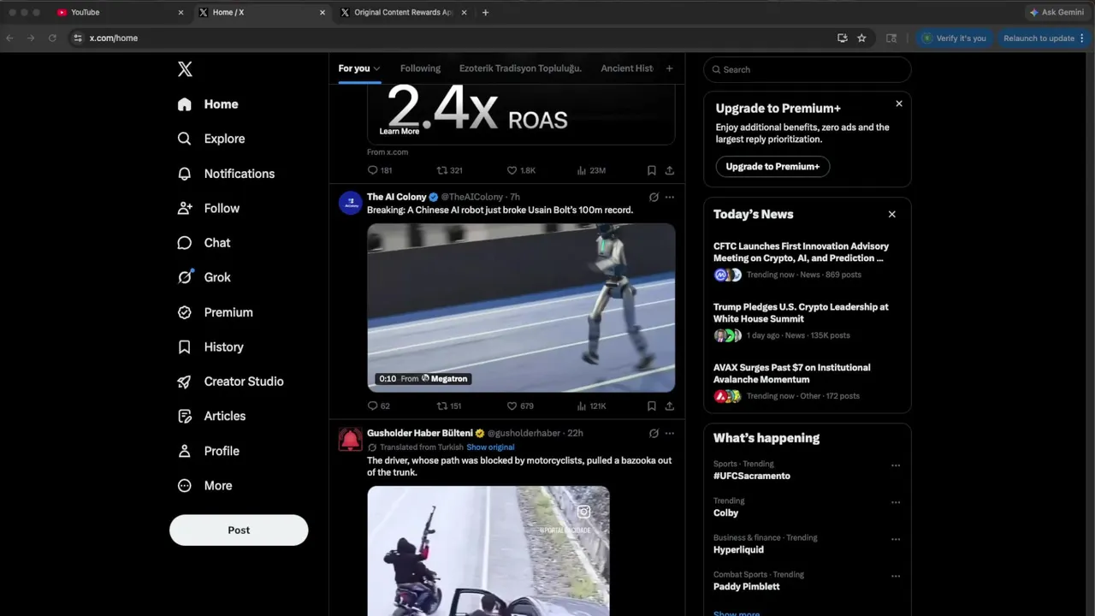Ask Grok about Gusholder Haber Bülteni post

[x=654, y=433]
